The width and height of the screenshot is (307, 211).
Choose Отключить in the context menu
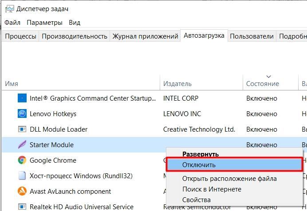click(x=234, y=165)
